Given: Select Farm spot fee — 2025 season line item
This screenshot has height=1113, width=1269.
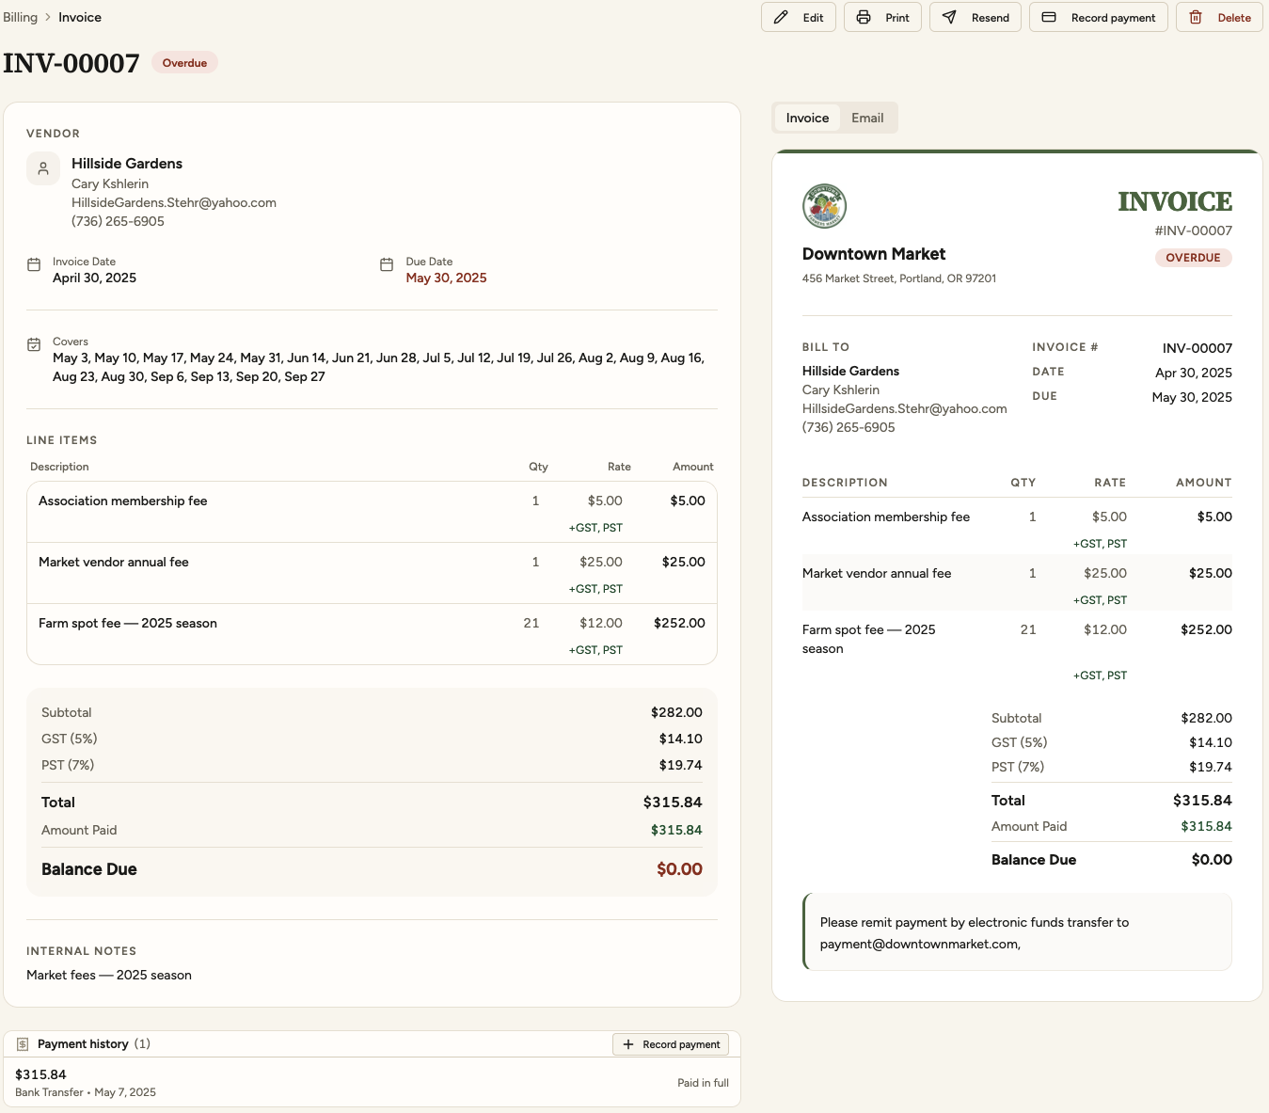Looking at the screenshot, I should click(x=372, y=635).
